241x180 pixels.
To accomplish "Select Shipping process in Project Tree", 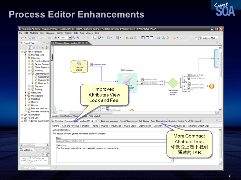I will point(39,89).
